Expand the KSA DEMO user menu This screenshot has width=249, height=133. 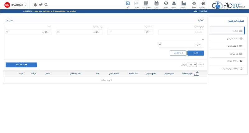coord(16,5)
